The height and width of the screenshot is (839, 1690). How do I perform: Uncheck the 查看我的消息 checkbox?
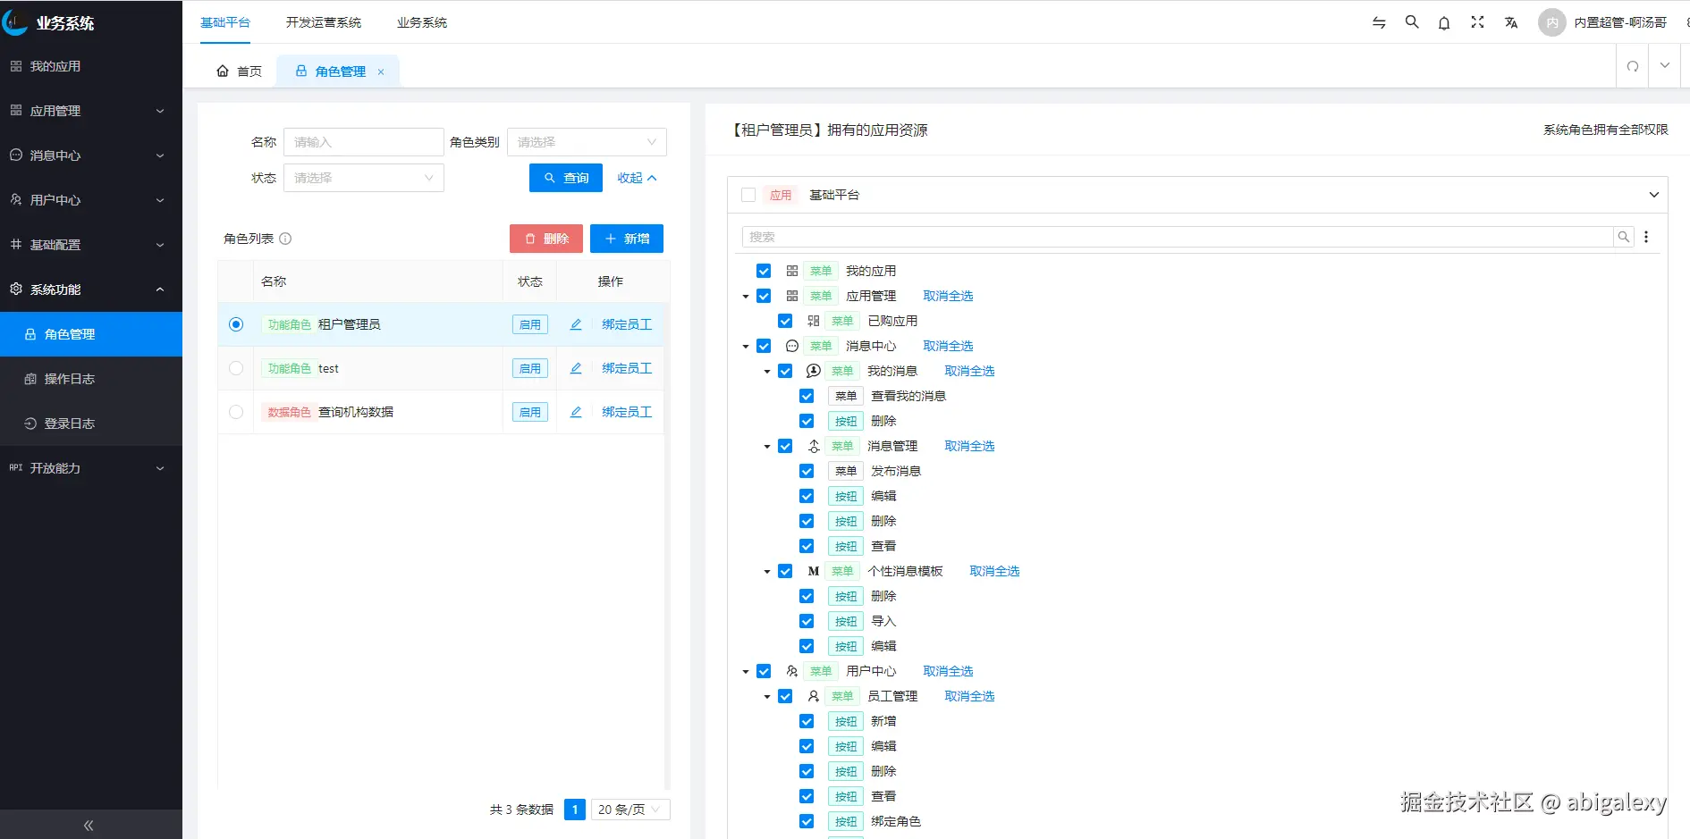(x=807, y=396)
